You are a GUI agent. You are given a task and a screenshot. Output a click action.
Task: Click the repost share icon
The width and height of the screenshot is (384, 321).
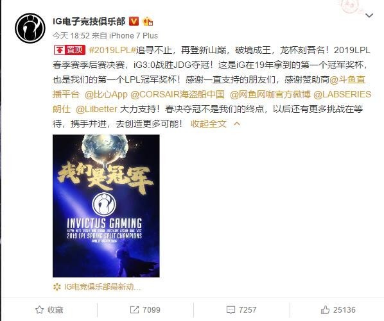[x=134, y=309]
